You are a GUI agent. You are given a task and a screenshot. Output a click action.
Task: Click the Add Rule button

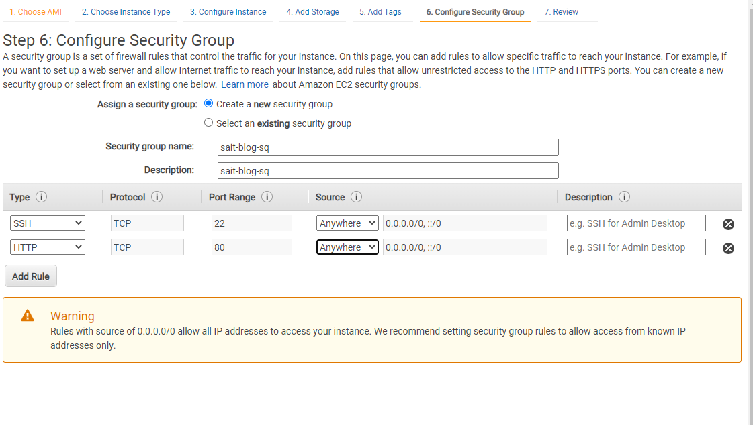pyautogui.click(x=31, y=276)
